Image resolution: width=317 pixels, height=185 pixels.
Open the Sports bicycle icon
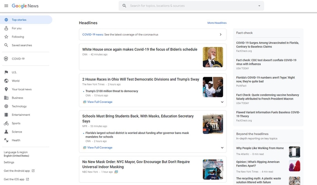click(6, 123)
